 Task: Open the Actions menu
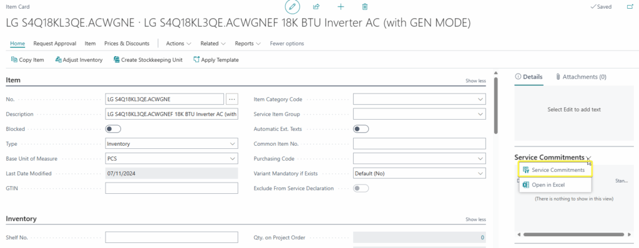click(178, 44)
